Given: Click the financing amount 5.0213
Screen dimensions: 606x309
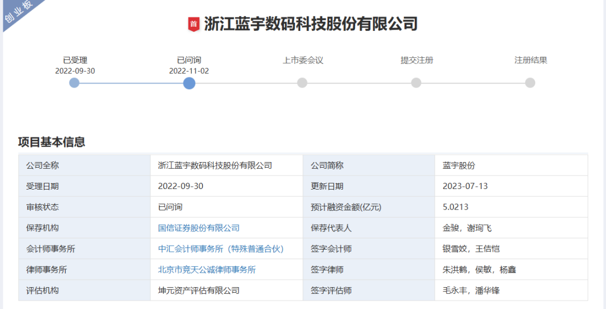Looking at the screenshot, I should (455, 207).
